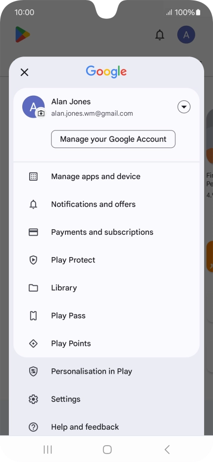Close the Google account panel
This screenshot has width=213, height=462.
(24, 72)
